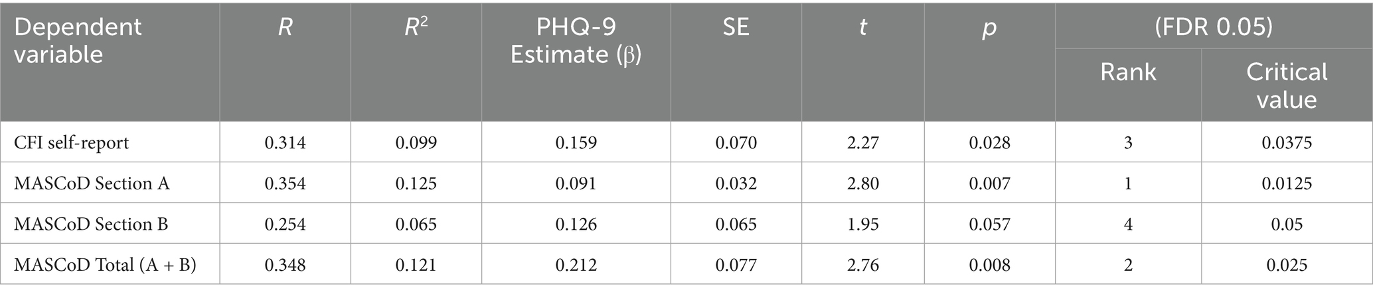
Task: Select the PHQ-9 Estimate (β) header
Action: point(576,40)
